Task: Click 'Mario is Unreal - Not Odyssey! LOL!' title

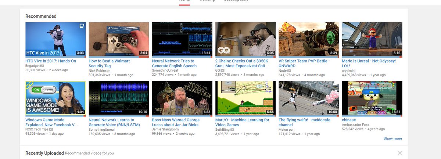Action: [369, 63]
